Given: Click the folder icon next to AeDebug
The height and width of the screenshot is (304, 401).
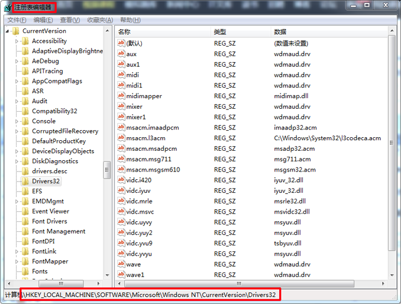Looking at the screenshot, I should pos(25,61).
